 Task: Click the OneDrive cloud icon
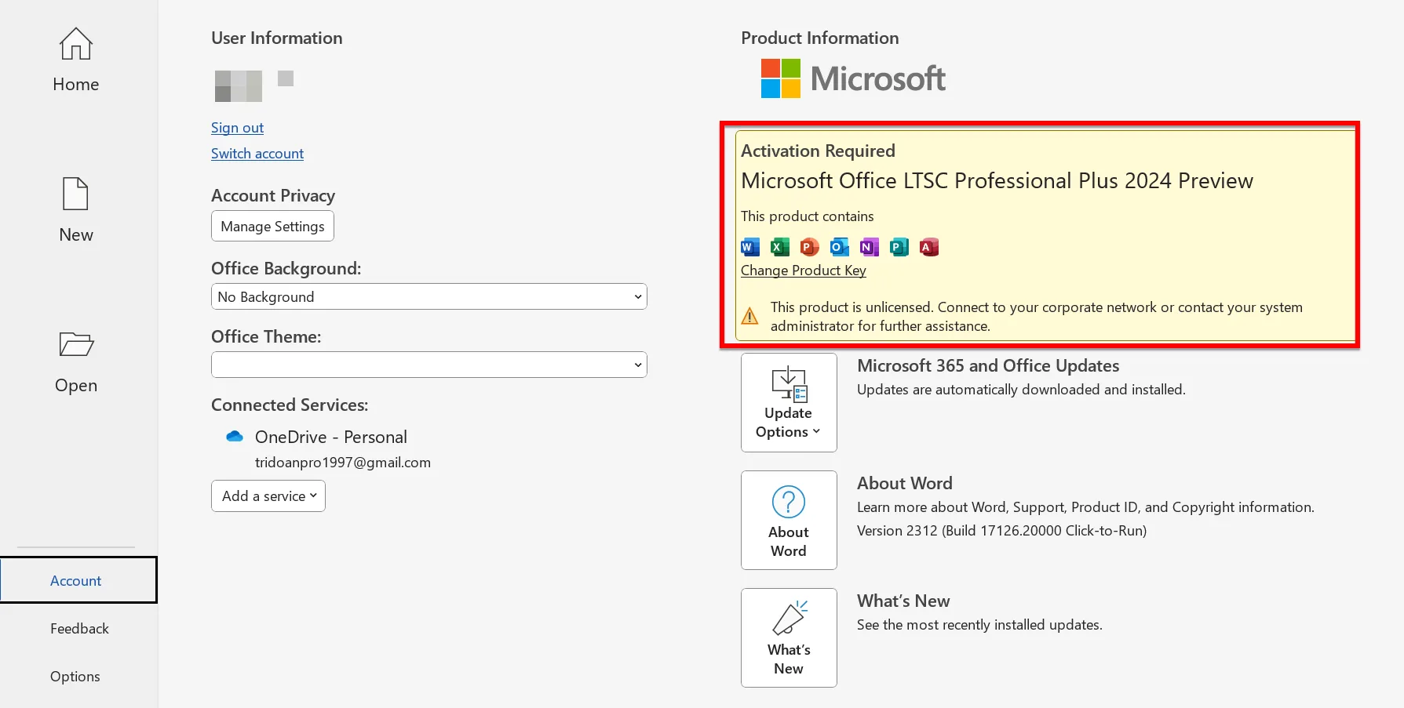click(234, 437)
